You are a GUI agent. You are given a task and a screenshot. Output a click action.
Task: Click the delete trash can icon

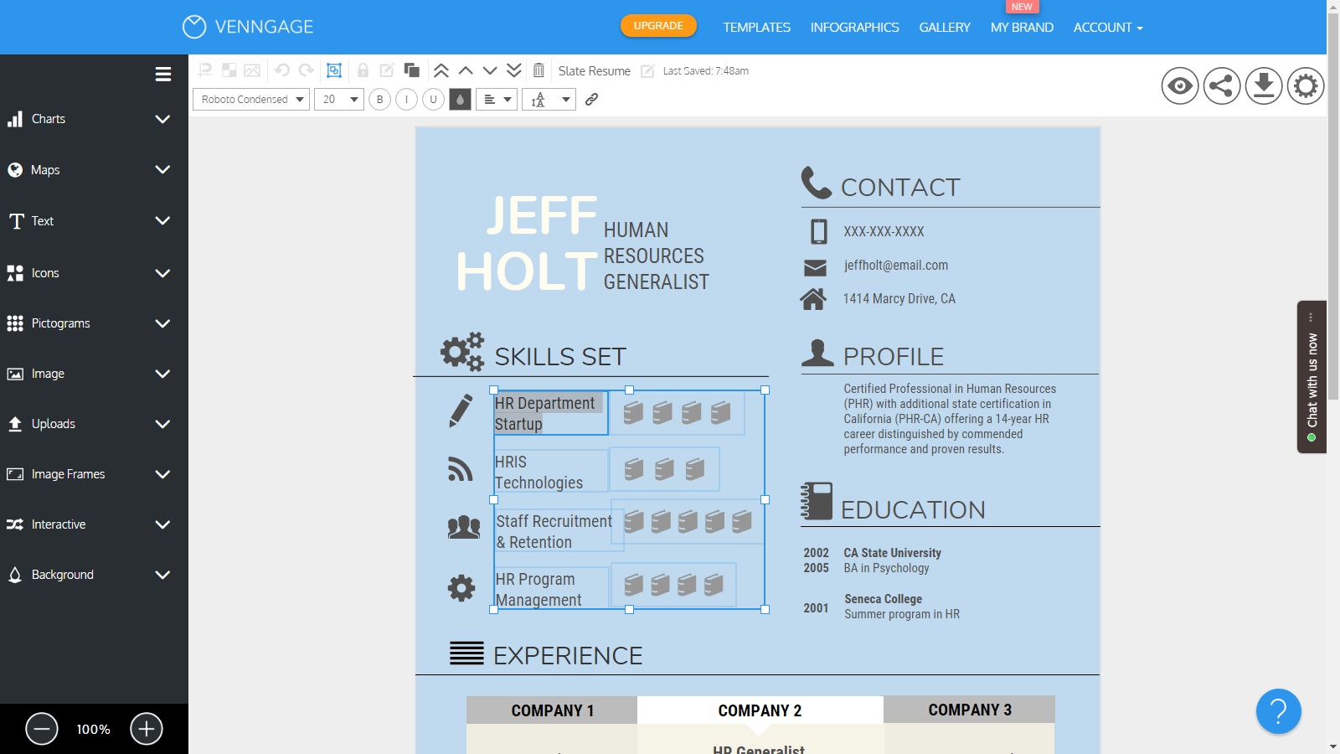[x=539, y=70]
